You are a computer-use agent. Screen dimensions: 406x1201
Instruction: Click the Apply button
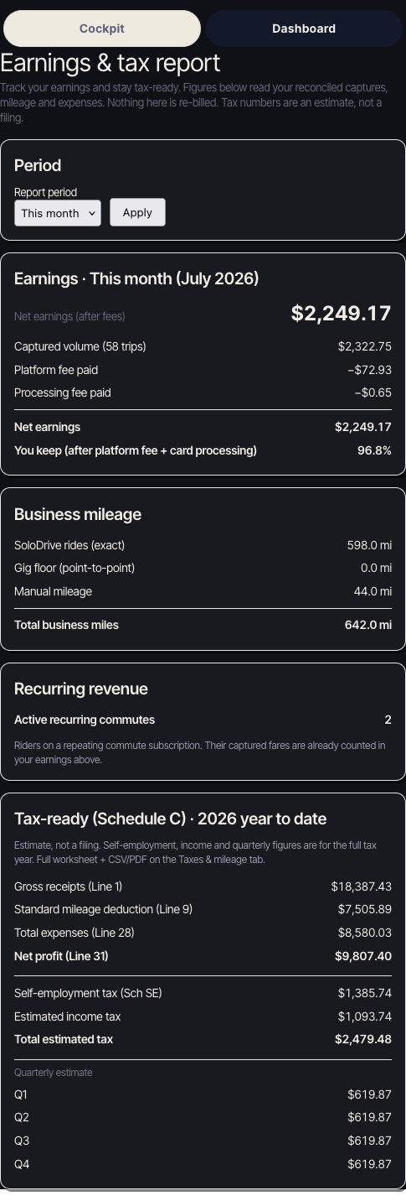click(137, 212)
